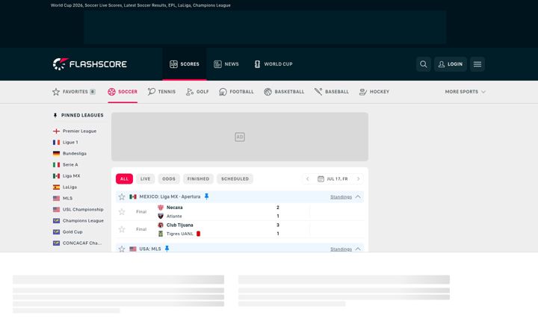Open the Tigres UANL team row
The image size is (538, 336).
(176, 234)
